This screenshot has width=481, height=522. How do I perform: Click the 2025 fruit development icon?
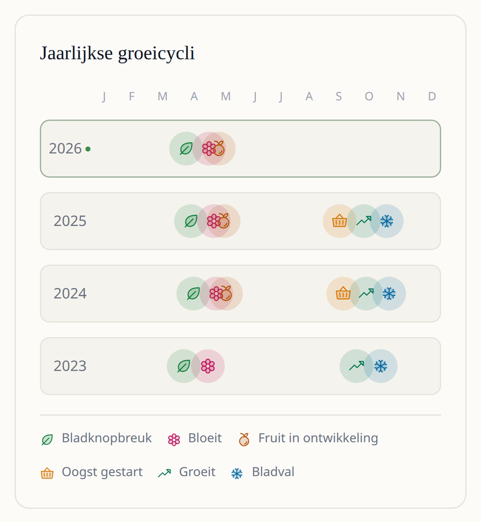click(x=224, y=221)
